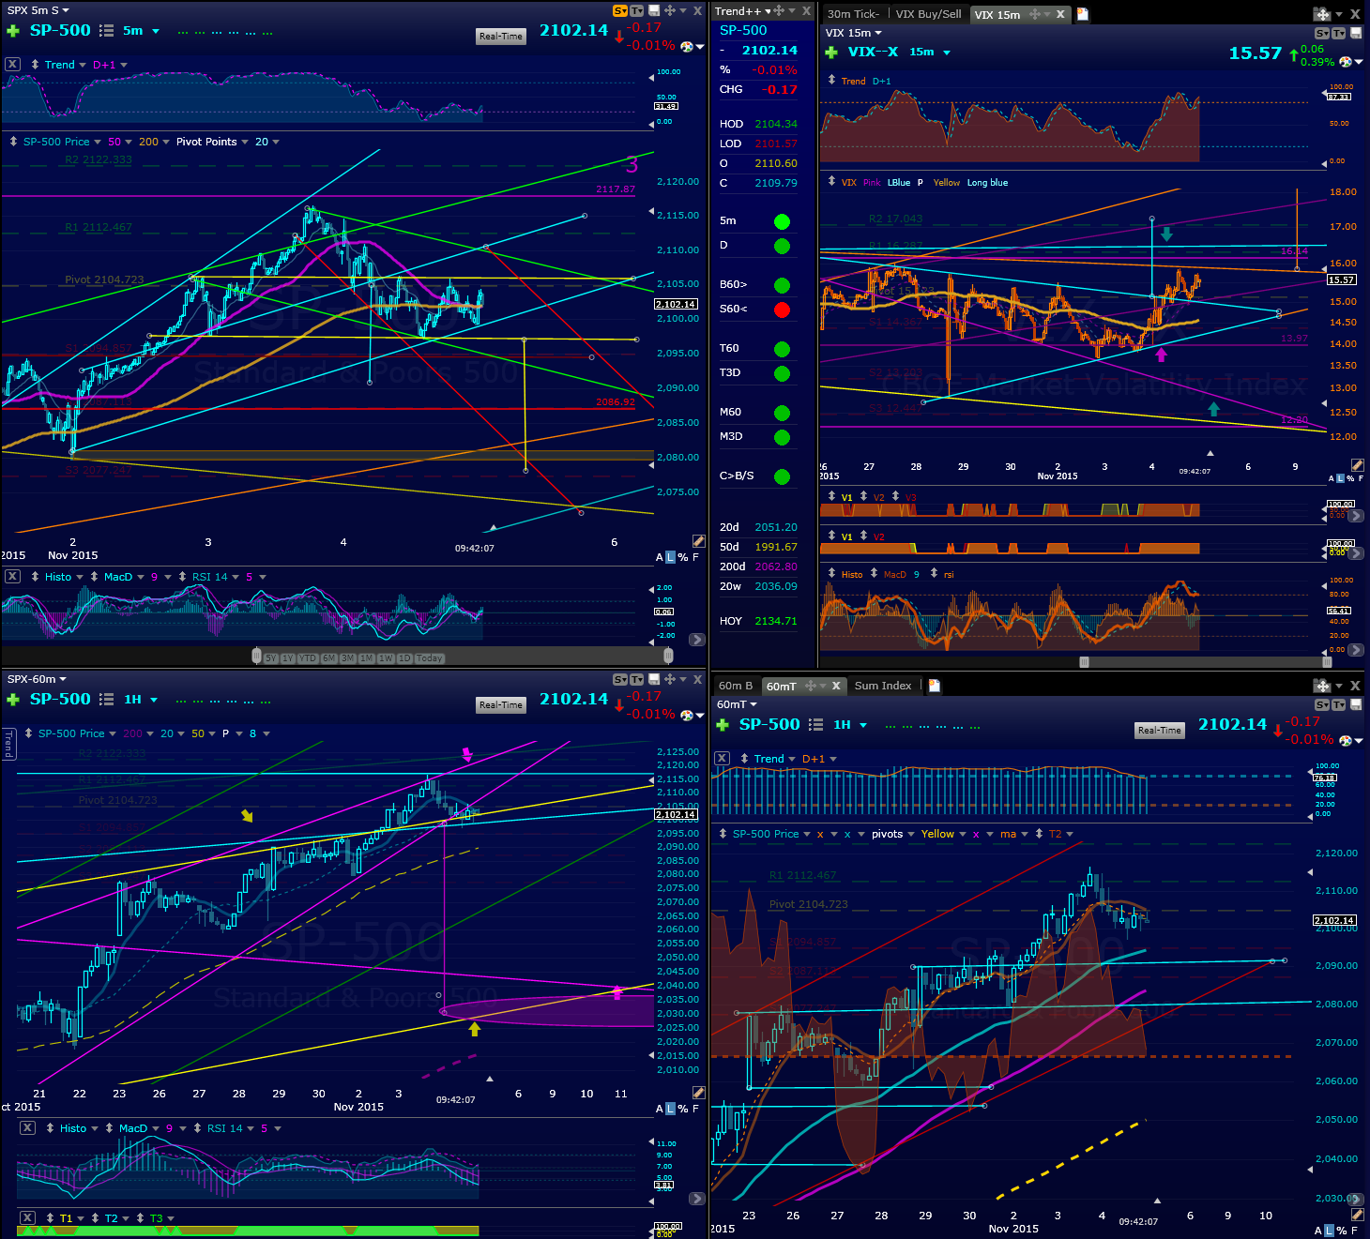
Task: Open the list icon next to SP-500 in the SPX 5m panel
Action: pyautogui.click(x=106, y=31)
